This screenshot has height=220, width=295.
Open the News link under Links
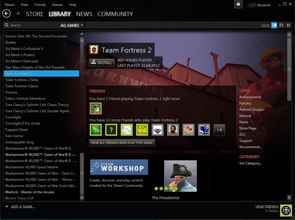click(x=244, y=122)
